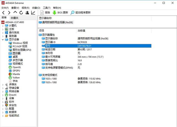Expand the 计算机 tree node
The width and height of the screenshot is (177, 127).
tap(3, 26)
